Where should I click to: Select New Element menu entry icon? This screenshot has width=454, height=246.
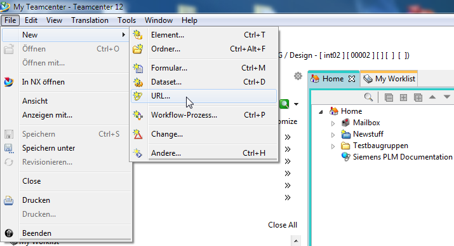[x=138, y=35]
